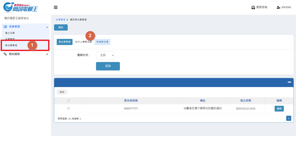296x141 pixels.
Task: Click the 建立時間 column header
Action: (x=246, y=101)
